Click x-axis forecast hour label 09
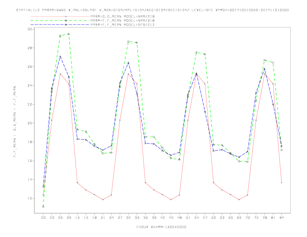This screenshot has width=307, height=237. pyautogui.click(x=69, y=218)
